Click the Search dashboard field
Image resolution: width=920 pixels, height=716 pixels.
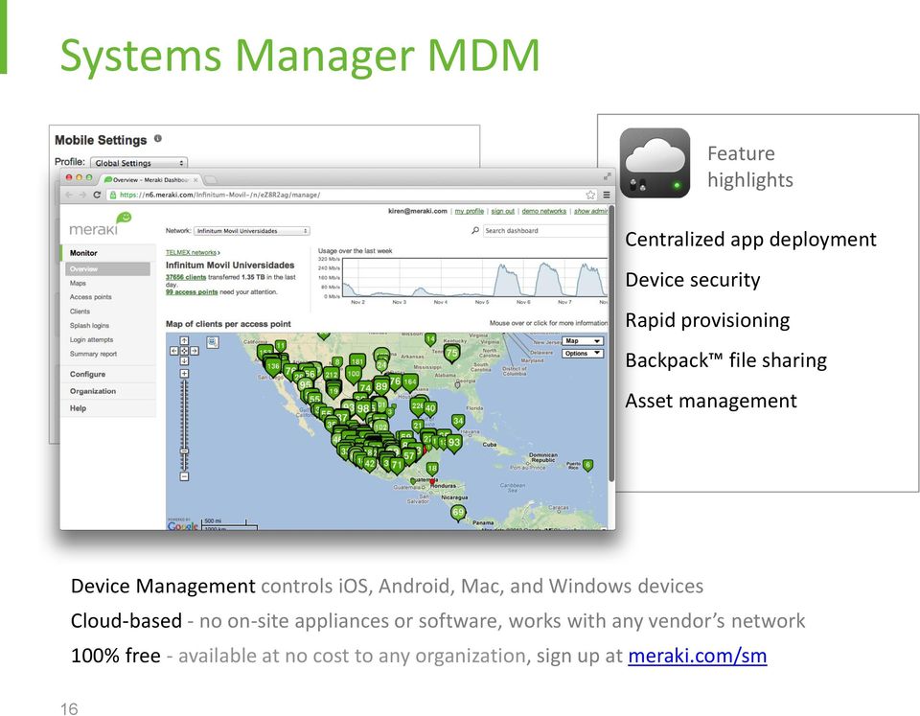pos(545,231)
